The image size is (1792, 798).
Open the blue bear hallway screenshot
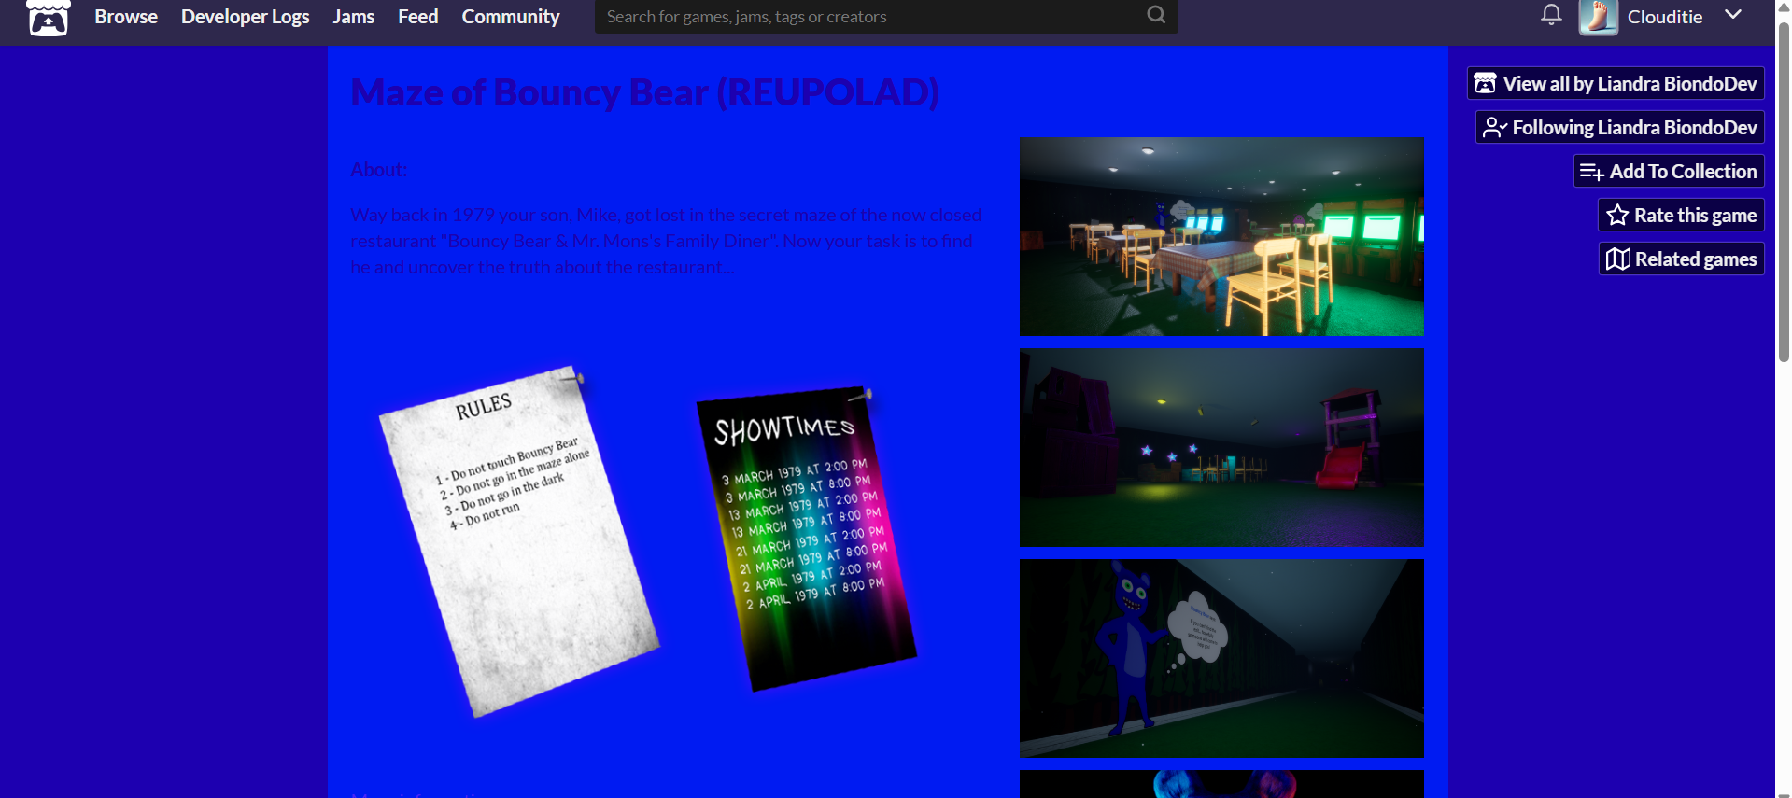pos(1221,658)
